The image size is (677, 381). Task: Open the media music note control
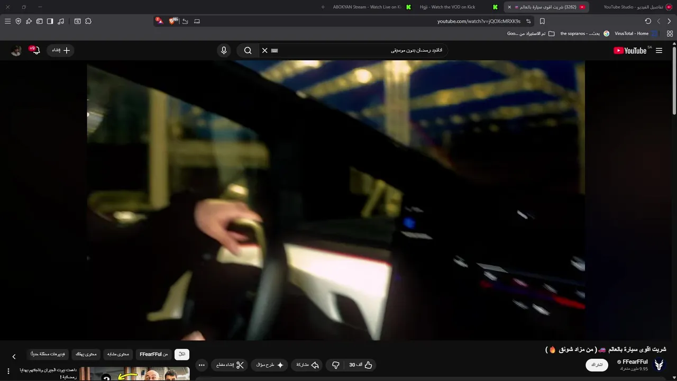[x=61, y=21]
